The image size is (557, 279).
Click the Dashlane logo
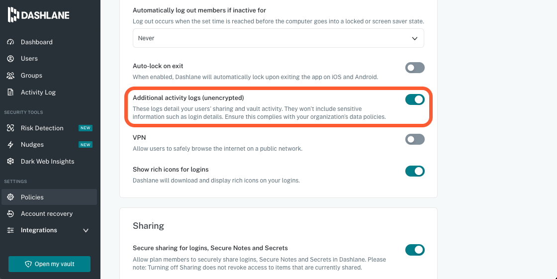tap(38, 15)
